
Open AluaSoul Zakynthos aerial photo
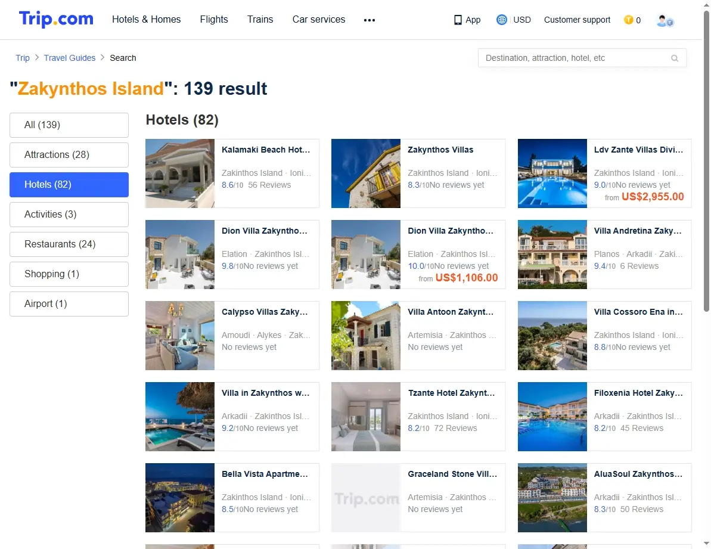tap(552, 498)
